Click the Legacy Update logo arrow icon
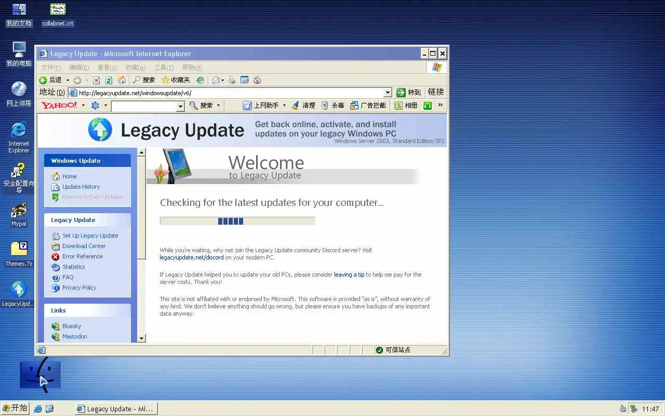Viewport: 665px width, 416px height. pyautogui.click(x=100, y=129)
